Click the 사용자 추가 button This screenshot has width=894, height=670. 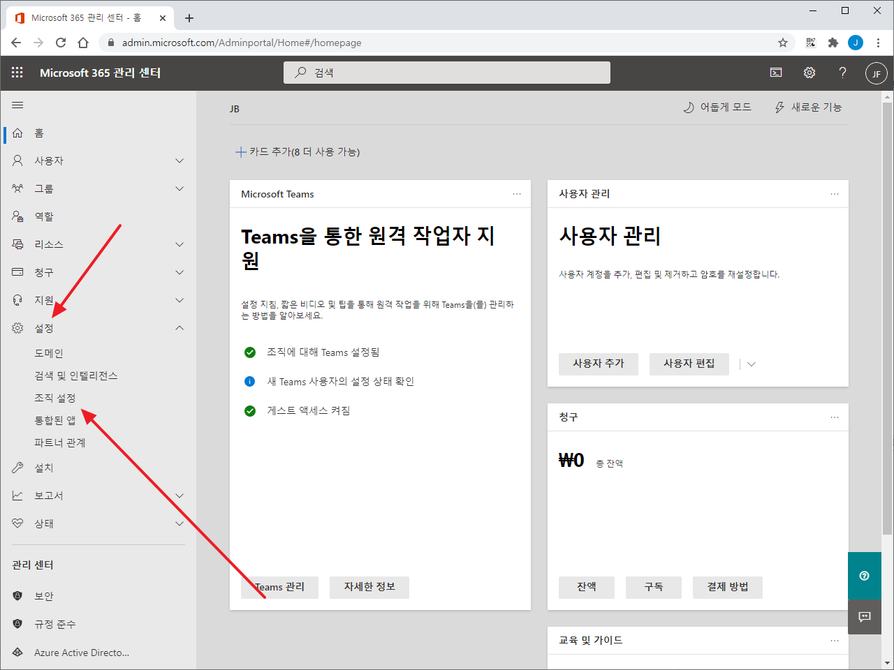click(x=599, y=364)
